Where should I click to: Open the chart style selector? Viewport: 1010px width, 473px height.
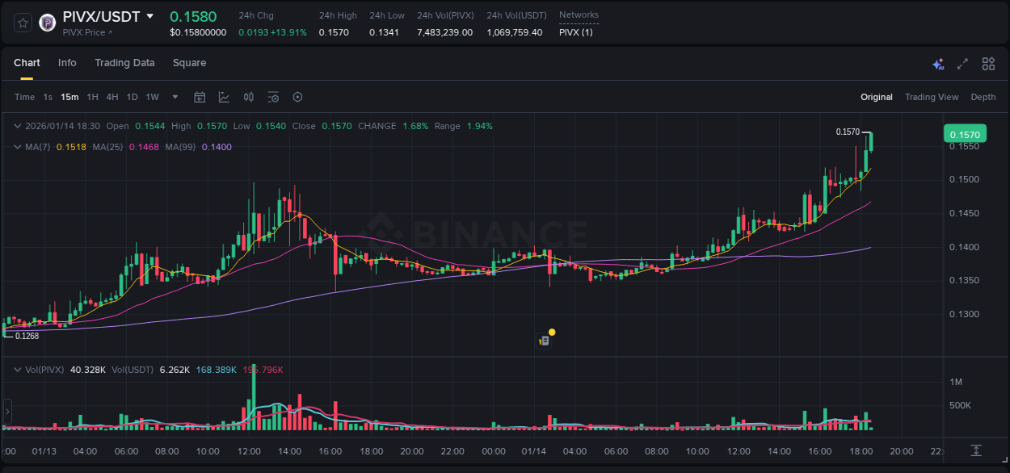[223, 97]
